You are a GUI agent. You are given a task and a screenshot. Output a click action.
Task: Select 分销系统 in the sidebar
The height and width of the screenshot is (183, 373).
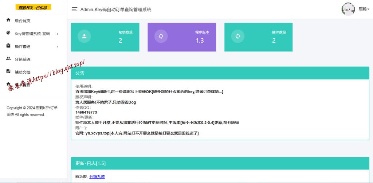22,59
